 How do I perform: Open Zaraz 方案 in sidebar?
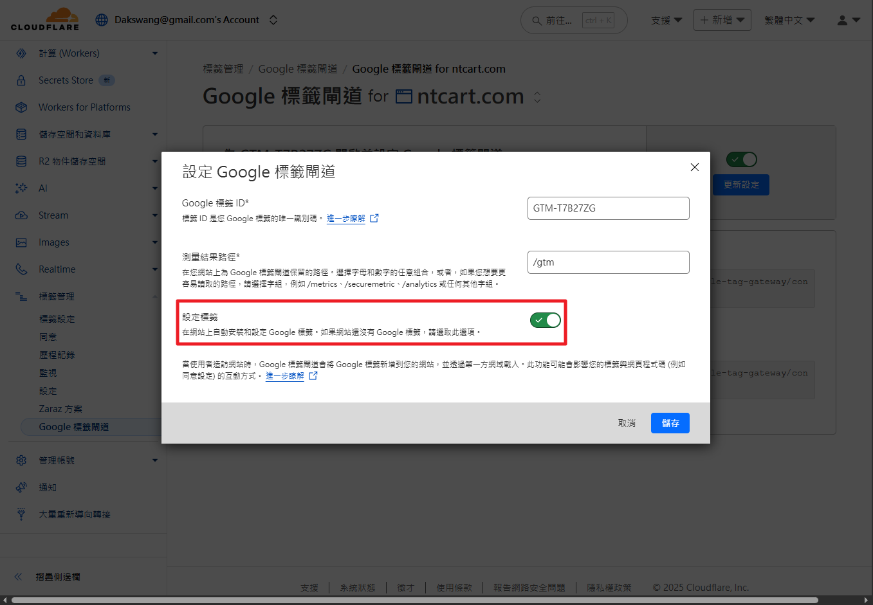[x=60, y=409]
